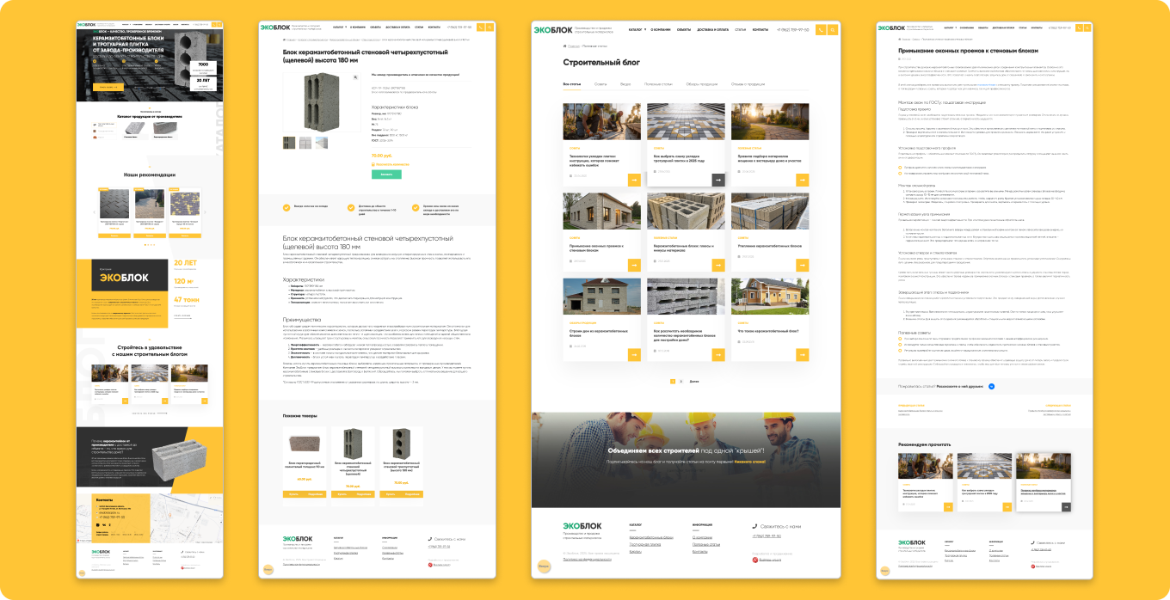Open 'О КОМПАНИИ' in blog page navigation

click(x=661, y=30)
